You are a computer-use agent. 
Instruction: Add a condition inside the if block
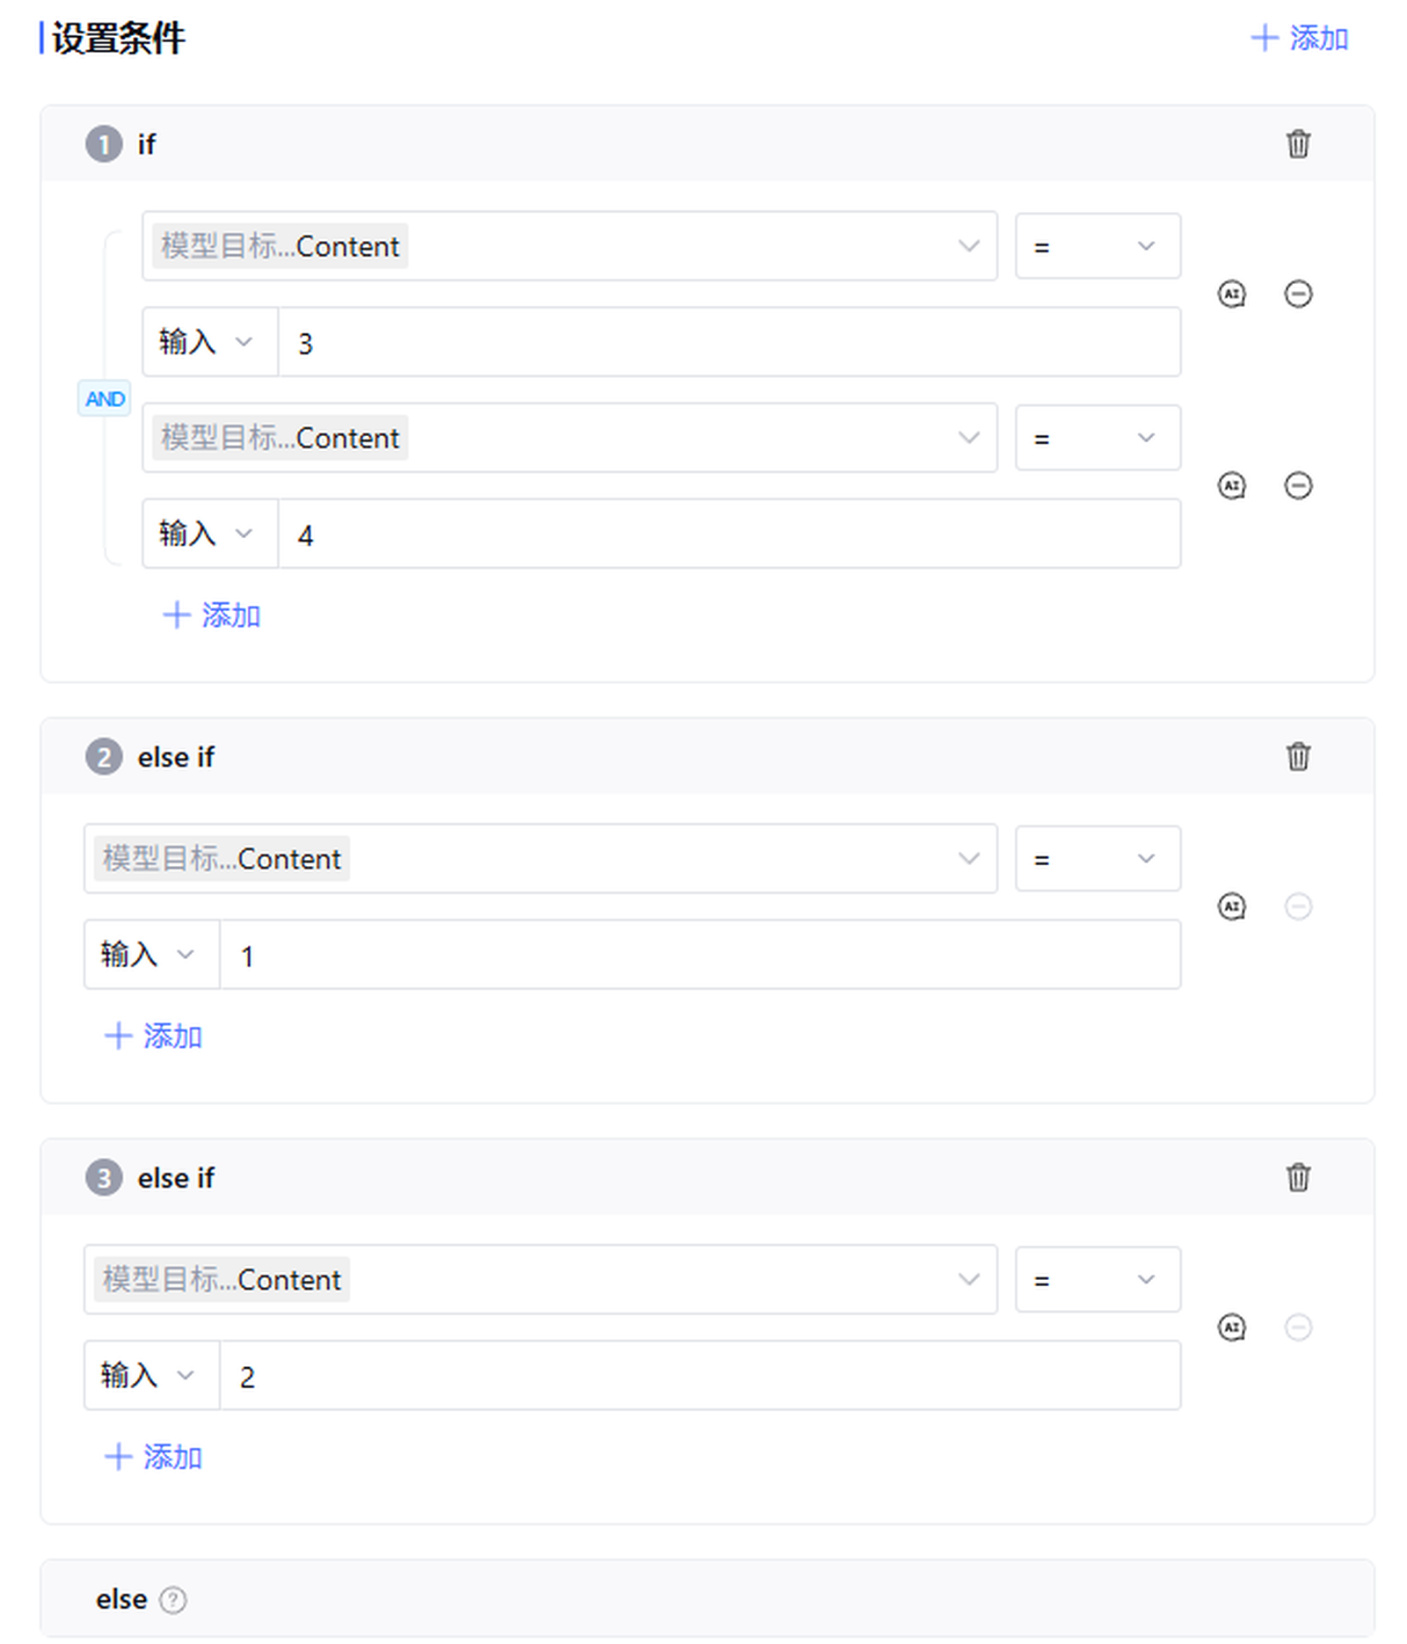(212, 615)
